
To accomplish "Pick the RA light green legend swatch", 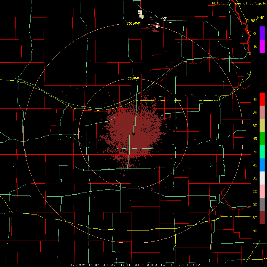I will (262, 152).
